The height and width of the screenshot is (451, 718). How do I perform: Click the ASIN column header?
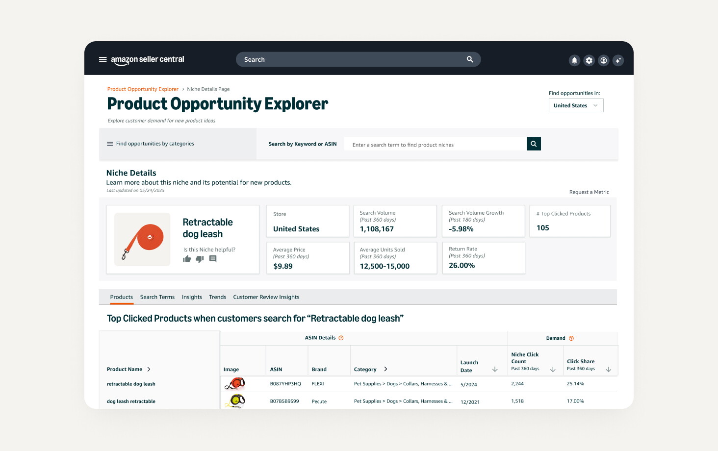(276, 370)
